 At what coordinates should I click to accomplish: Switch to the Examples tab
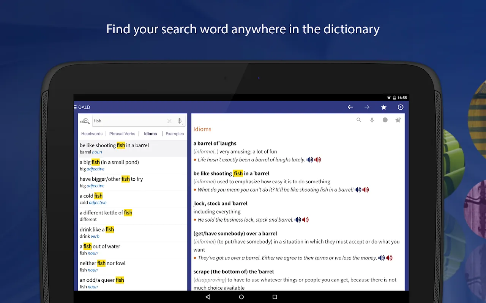[175, 134]
